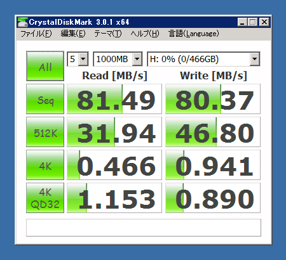This screenshot has height=260, width=286.
Task: Maximize the CrystalDiskMark window
Action: (x=252, y=22)
